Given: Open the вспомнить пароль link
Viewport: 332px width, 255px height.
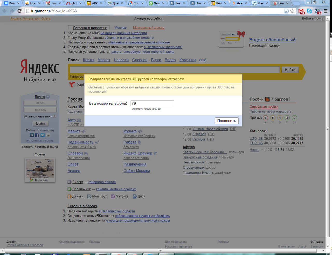Looking at the screenshot, I should [40, 140].
